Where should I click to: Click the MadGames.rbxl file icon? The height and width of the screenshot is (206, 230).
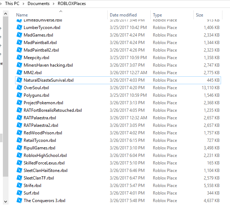(19, 35)
